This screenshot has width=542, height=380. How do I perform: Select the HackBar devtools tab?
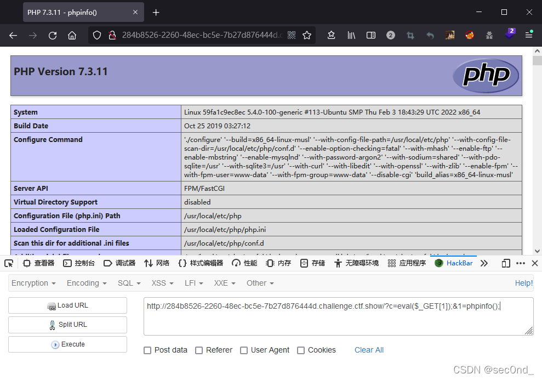click(x=454, y=263)
